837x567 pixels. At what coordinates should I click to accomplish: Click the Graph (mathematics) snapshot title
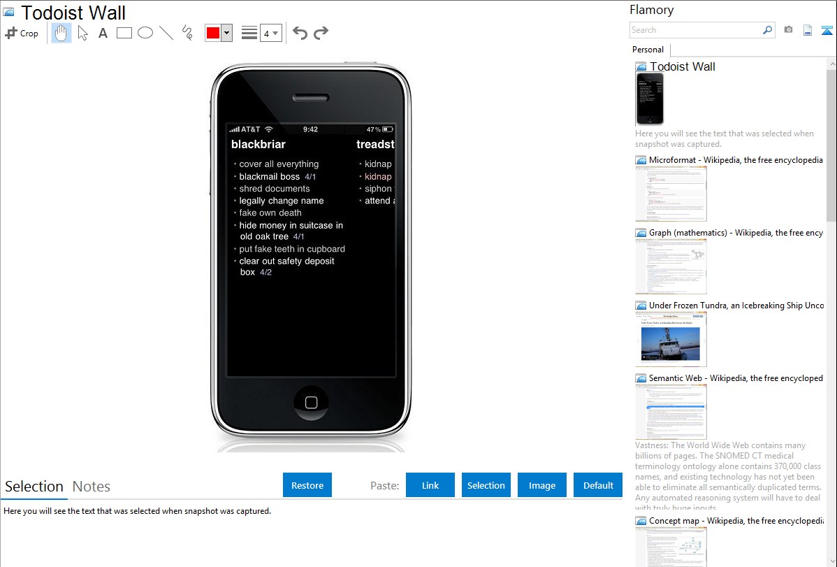coord(736,233)
